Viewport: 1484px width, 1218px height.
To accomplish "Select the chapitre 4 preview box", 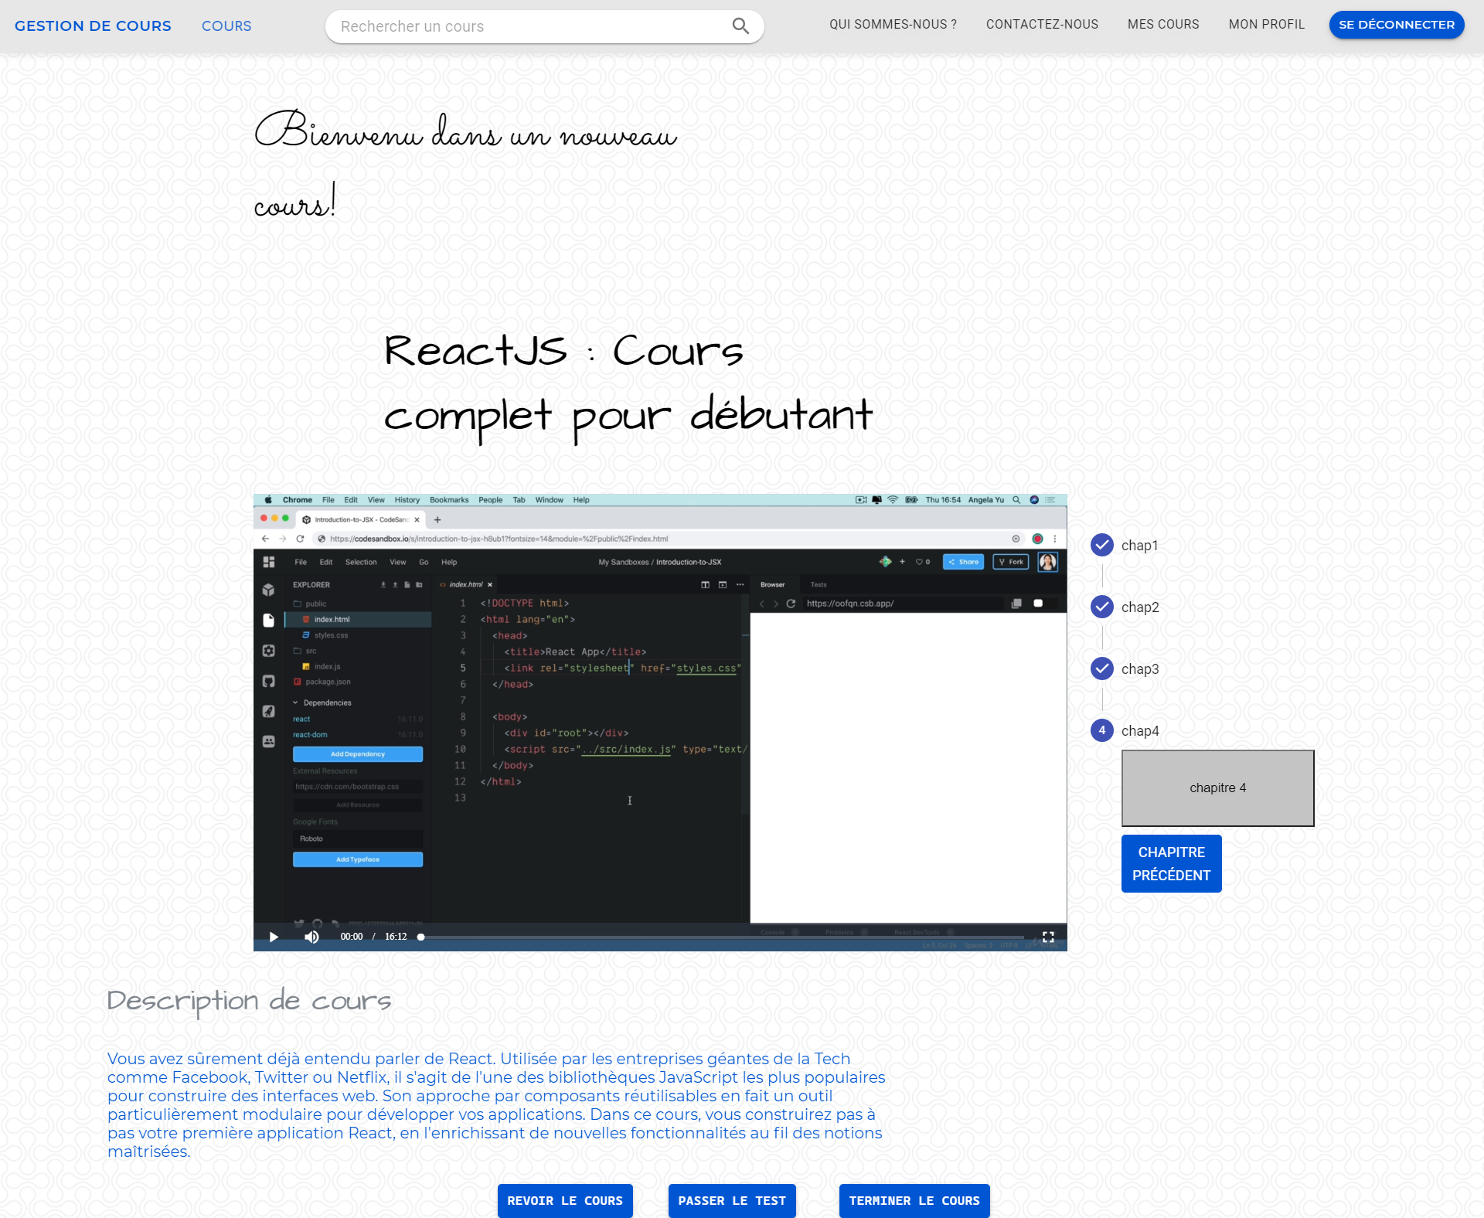I will point(1217,788).
